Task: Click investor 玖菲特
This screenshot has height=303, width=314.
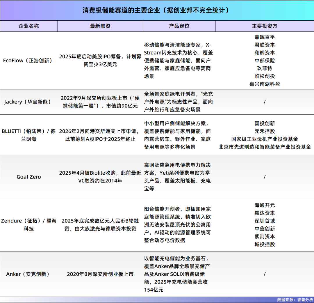Action: pos(265,68)
